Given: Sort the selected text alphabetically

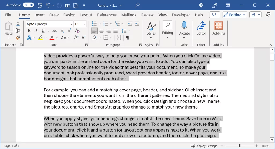Looking at the screenshot, I should click(x=119, y=38).
